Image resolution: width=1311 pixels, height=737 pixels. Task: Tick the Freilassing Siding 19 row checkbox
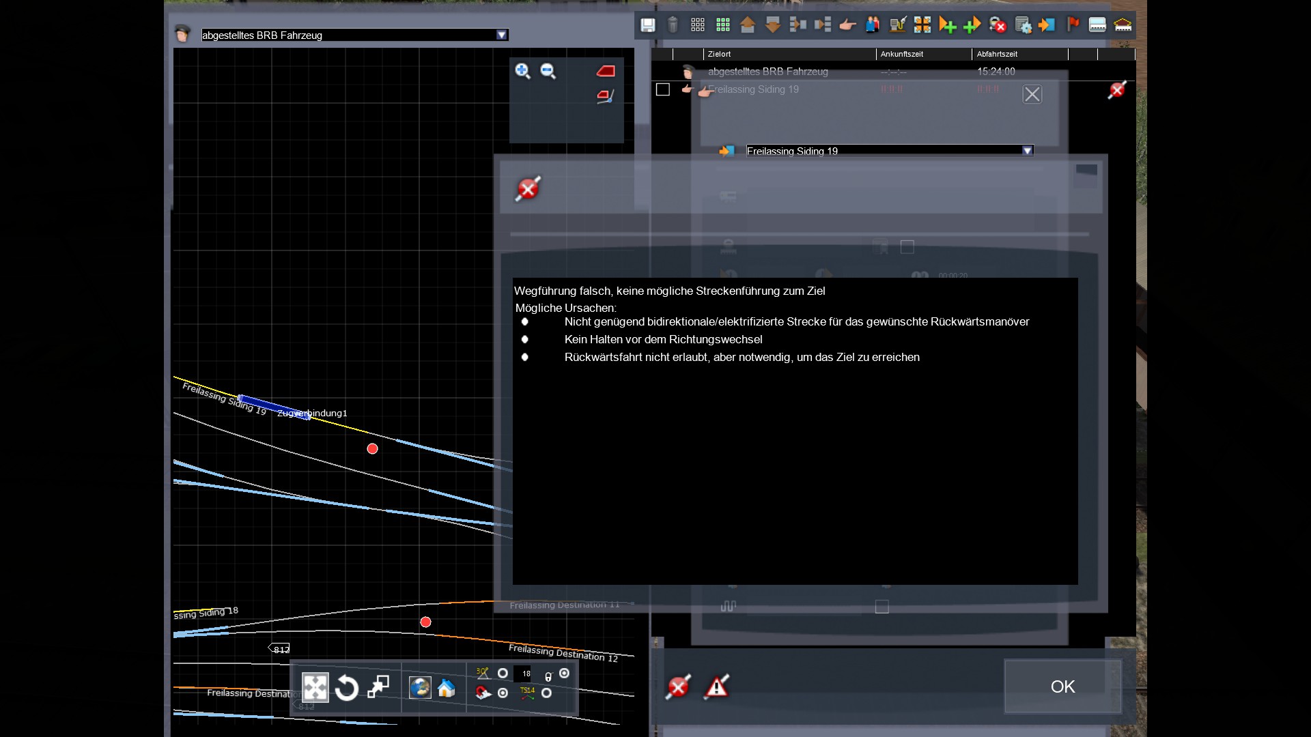[x=662, y=89]
